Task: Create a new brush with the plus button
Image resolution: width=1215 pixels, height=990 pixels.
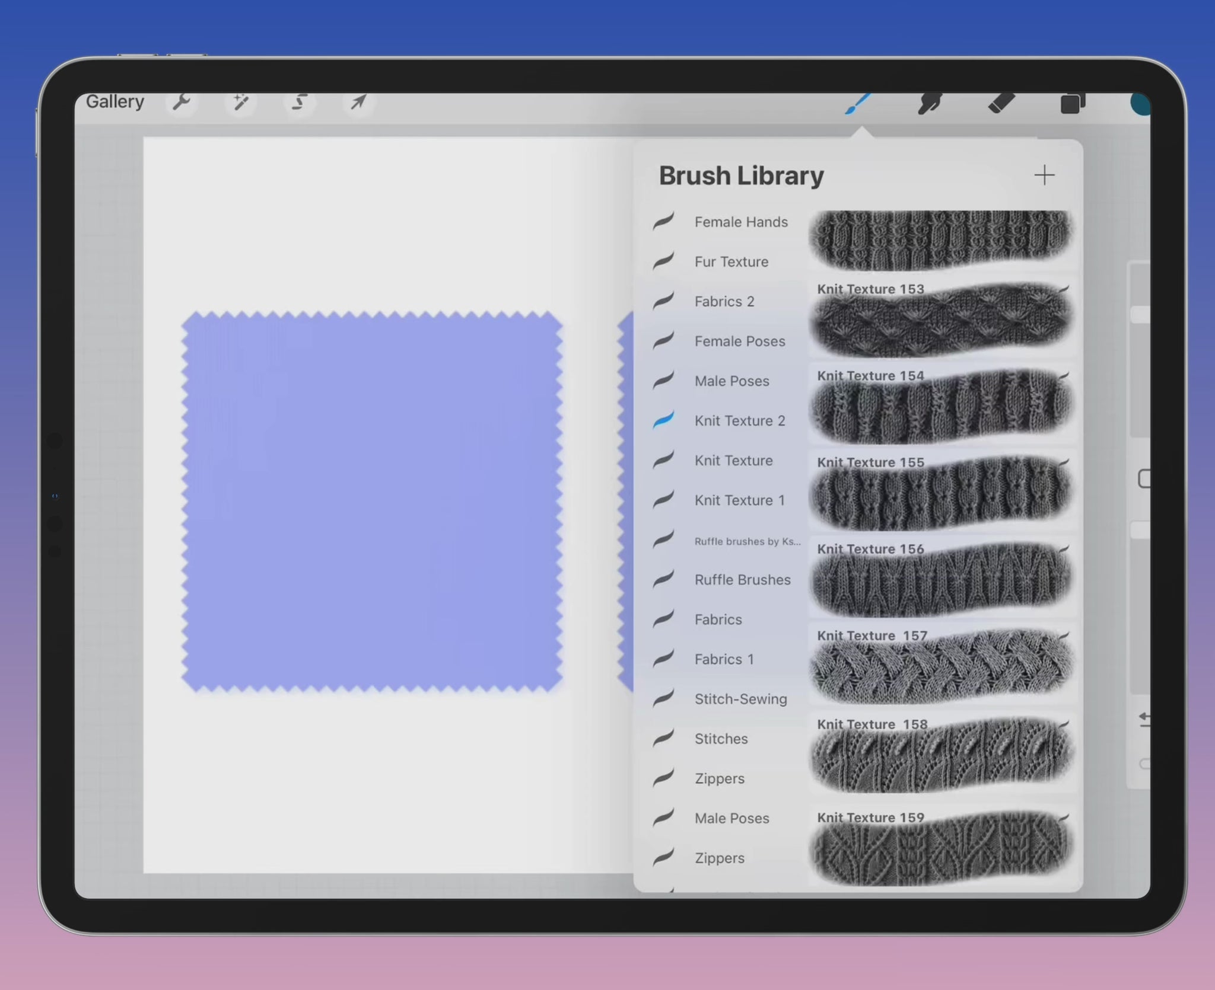Action: click(x=1045, y=175)
